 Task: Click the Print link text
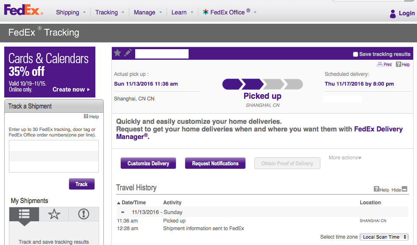click(387, 65)
